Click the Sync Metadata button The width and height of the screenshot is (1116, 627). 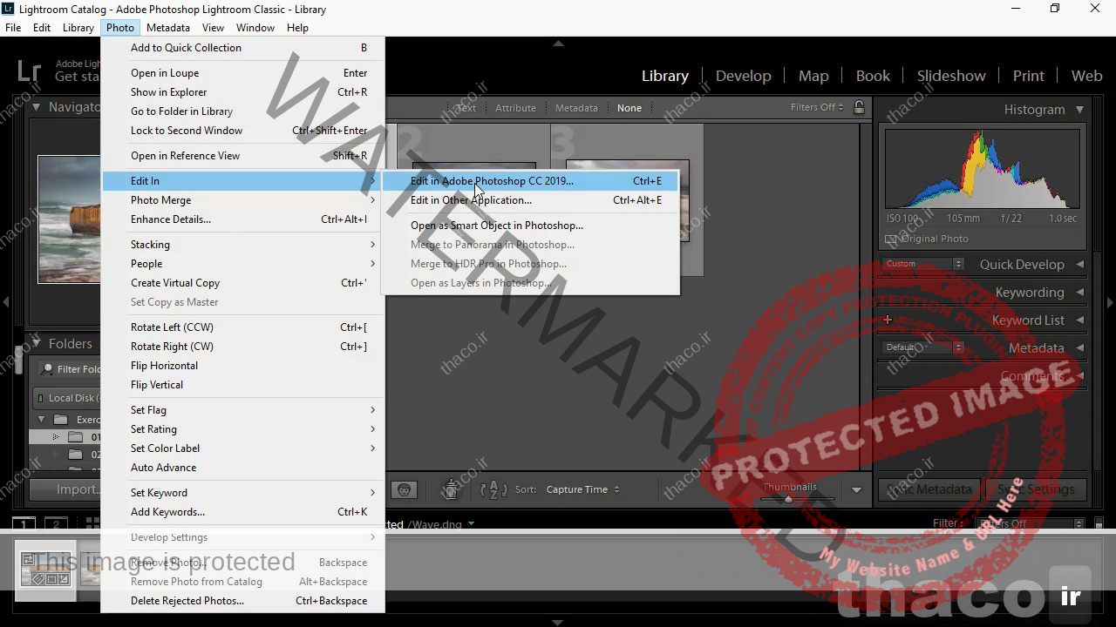coord(929,489)
